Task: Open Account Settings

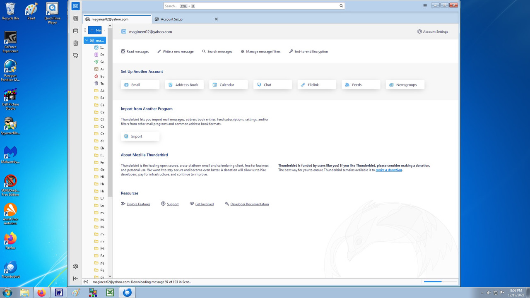Action: pos(433,31)
